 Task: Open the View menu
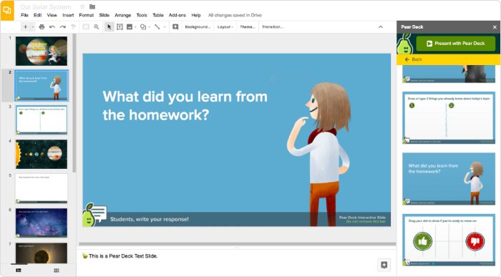pos(52,15)
